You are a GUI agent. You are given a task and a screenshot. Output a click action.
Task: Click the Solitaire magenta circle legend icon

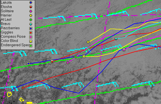click(x=31, y=11)
